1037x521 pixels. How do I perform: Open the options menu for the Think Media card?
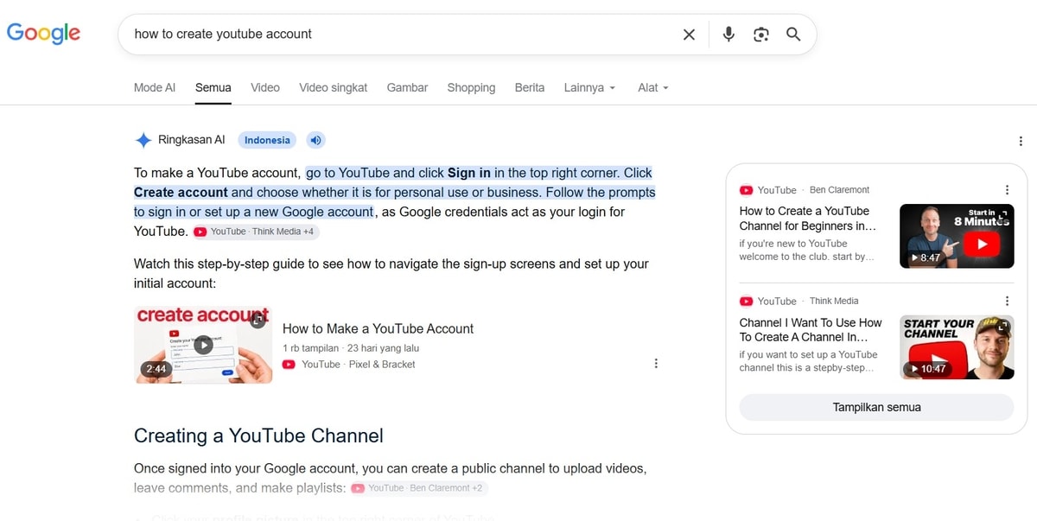pos(1007,301)
